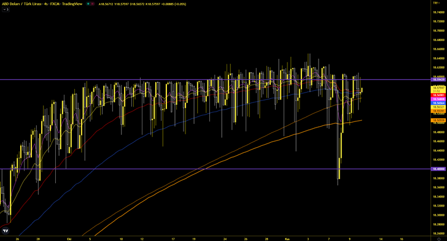447x241 pixels.
Task: Click the orange 18.50559 price label
Action: tap(438, 120)
